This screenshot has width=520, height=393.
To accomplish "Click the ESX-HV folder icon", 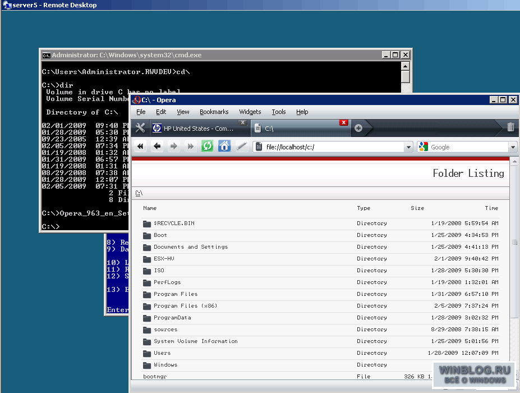I will [147, 259].
